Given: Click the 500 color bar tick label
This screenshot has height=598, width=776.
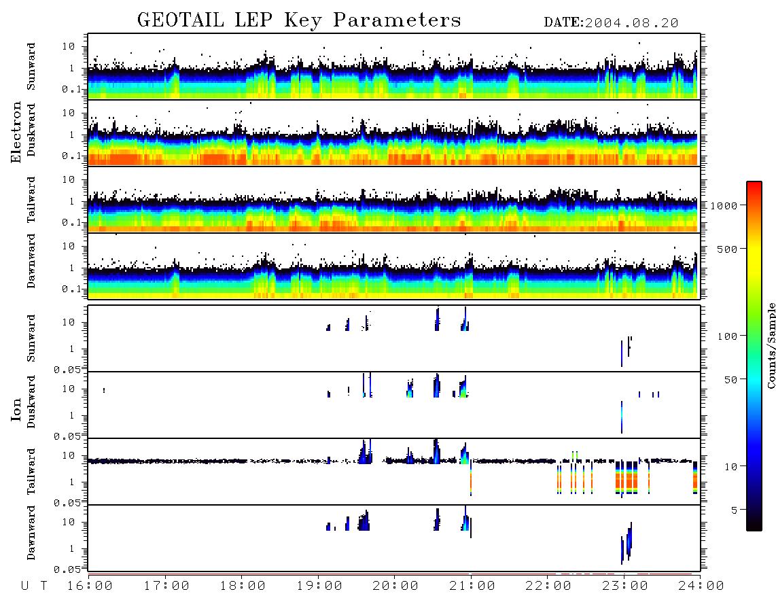Looking at the screenshot, I should (728, 249).
